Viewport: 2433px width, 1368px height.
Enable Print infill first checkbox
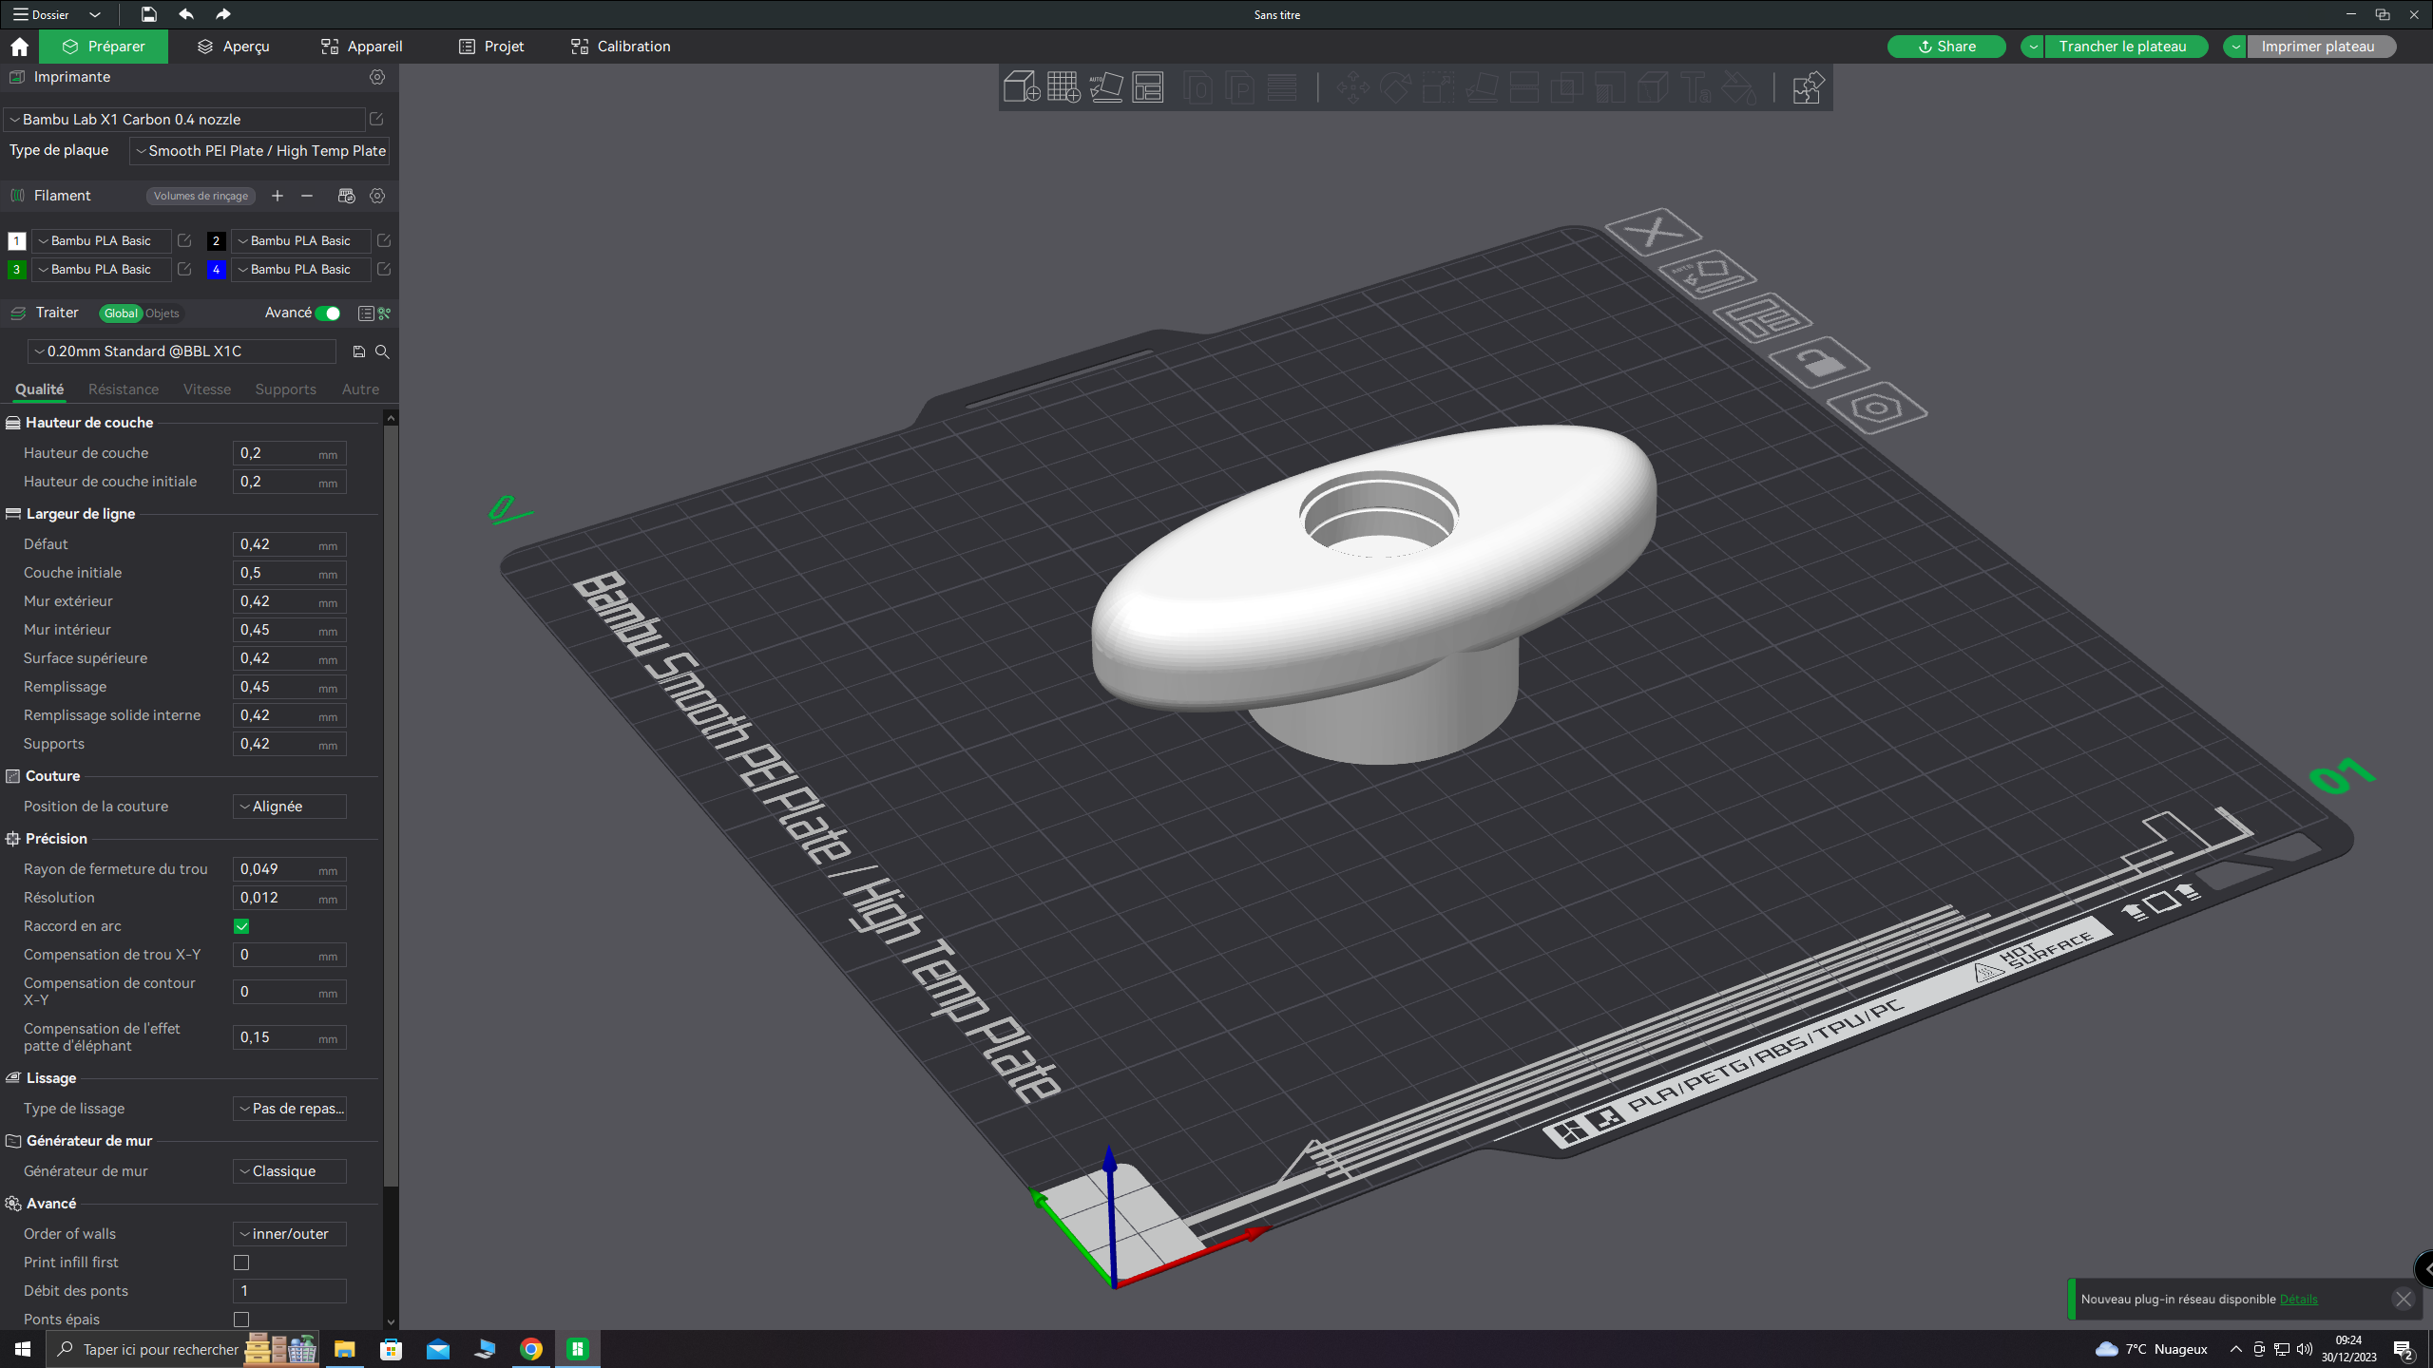coord(241,1263)
